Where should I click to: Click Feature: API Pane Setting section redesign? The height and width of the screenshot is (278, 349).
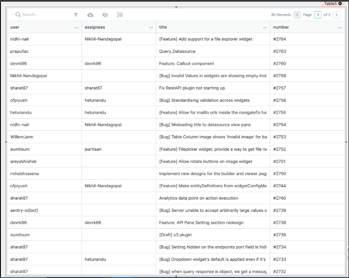tap(201, 222)
